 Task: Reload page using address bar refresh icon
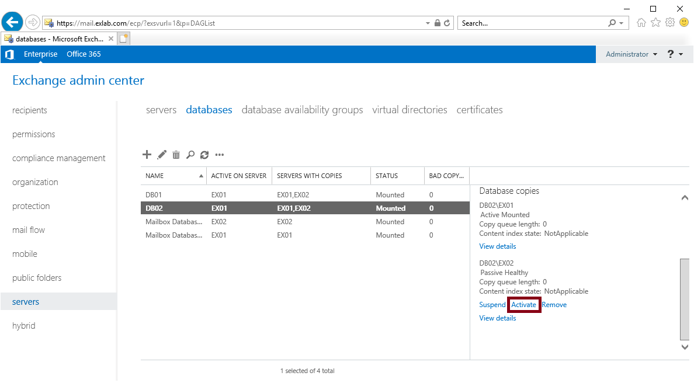[447, 23]
